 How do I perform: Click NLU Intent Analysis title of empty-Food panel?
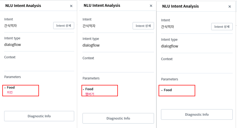(x=180, y=6)
